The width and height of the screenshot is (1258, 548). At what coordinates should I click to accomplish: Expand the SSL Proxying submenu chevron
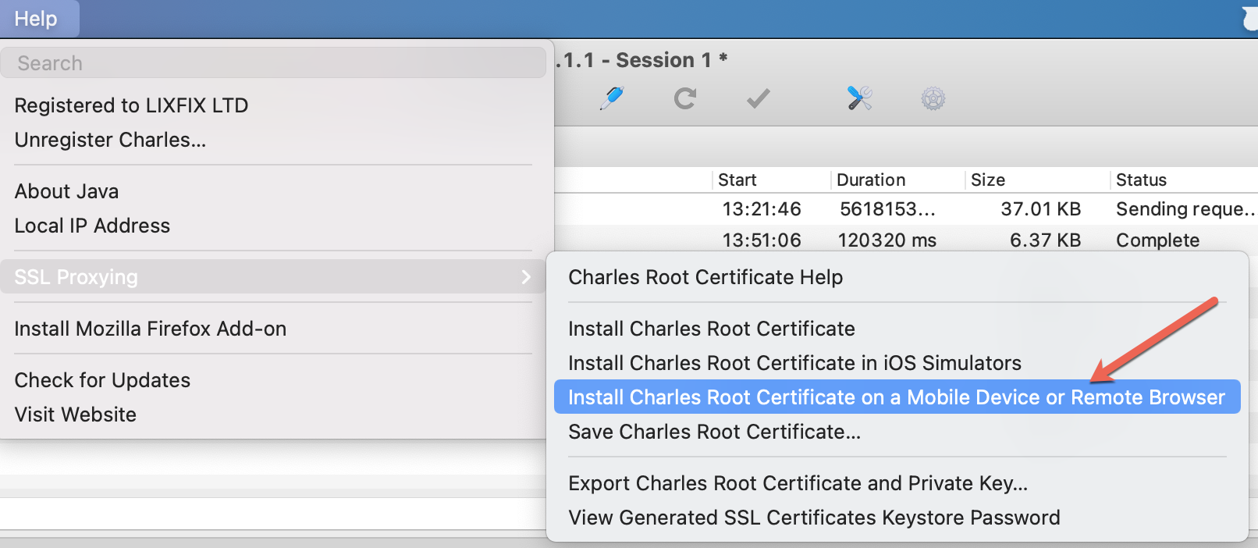(x=526, y=276)
